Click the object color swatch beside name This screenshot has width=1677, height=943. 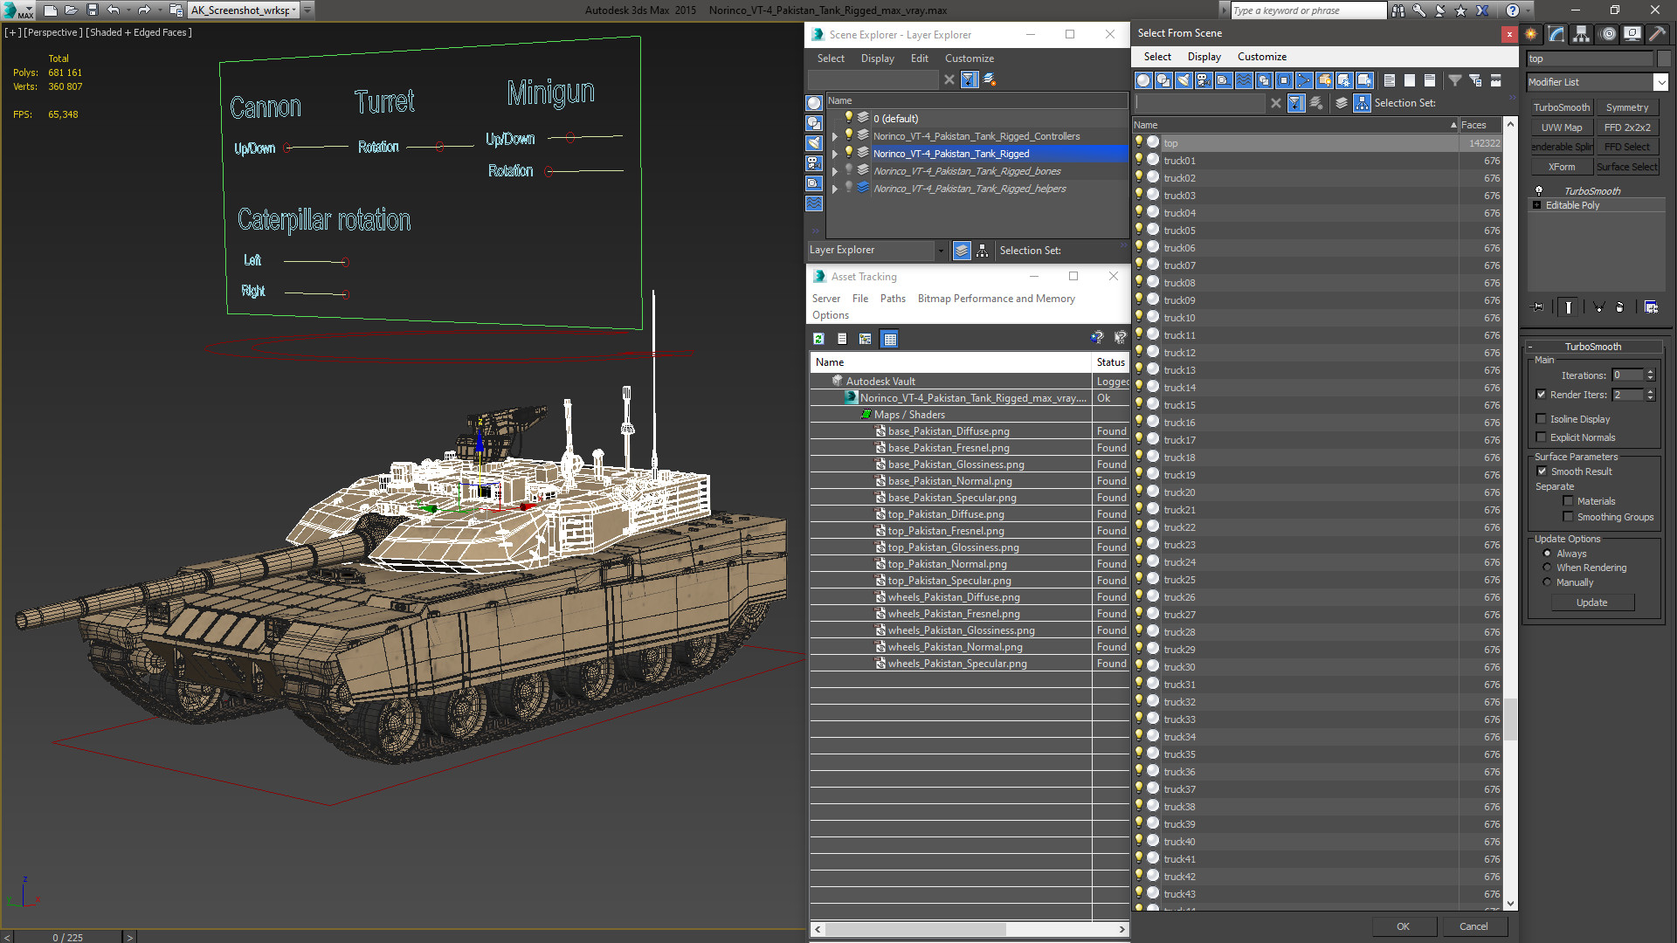(x=1664, y=59)
